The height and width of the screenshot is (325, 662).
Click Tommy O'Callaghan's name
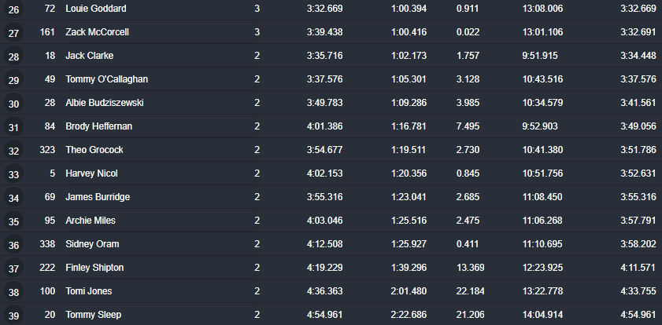click(x=106, y=79)
